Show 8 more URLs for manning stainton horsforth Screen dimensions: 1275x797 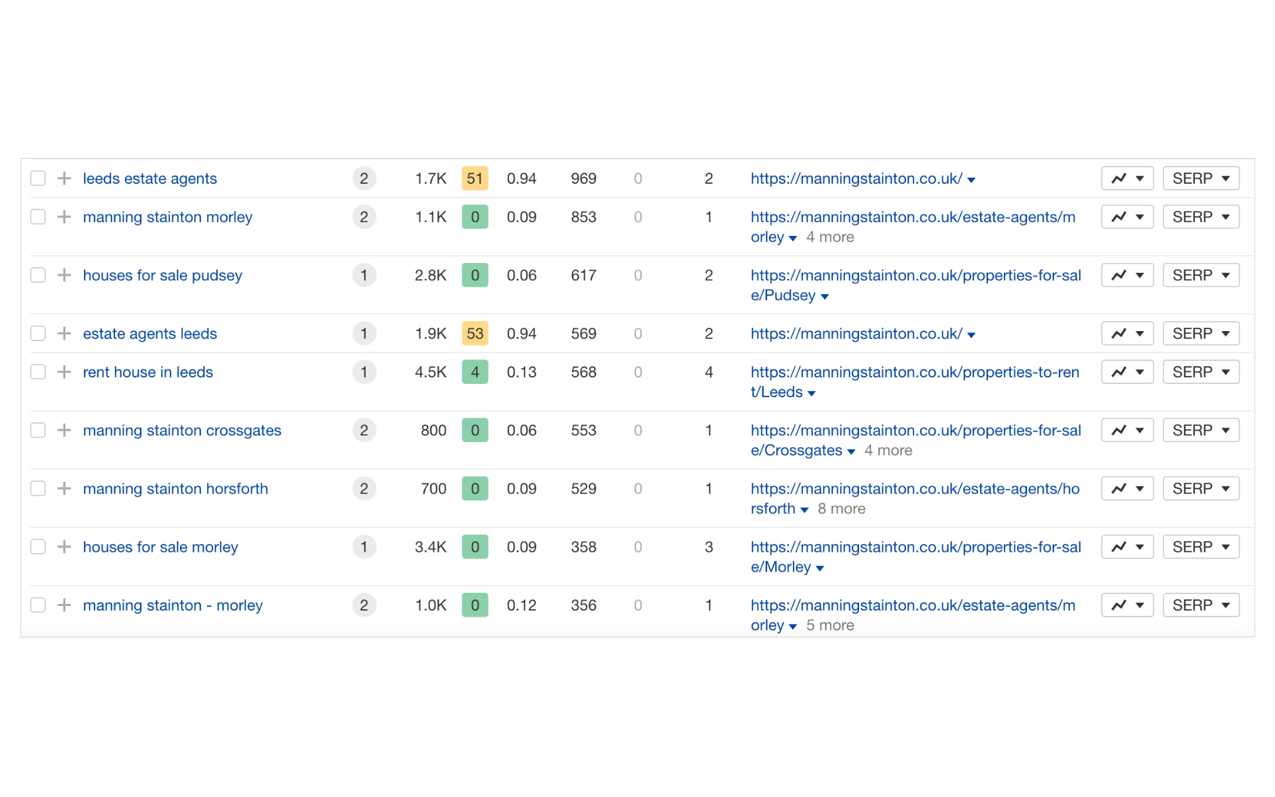click(841, 509)
